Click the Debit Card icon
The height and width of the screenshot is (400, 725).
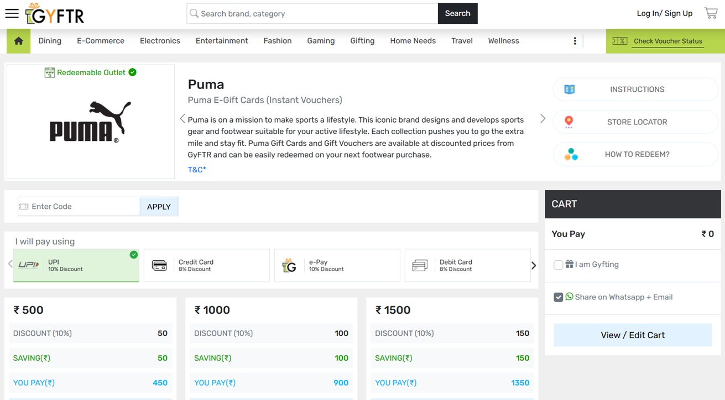420,265
